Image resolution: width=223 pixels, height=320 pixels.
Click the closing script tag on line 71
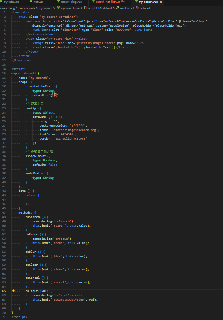point(19,317)
